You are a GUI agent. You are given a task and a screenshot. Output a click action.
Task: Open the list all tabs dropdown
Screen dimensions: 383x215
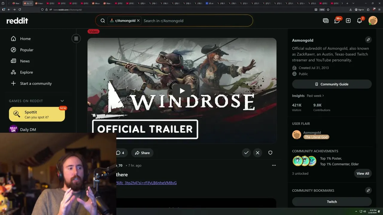353,3
